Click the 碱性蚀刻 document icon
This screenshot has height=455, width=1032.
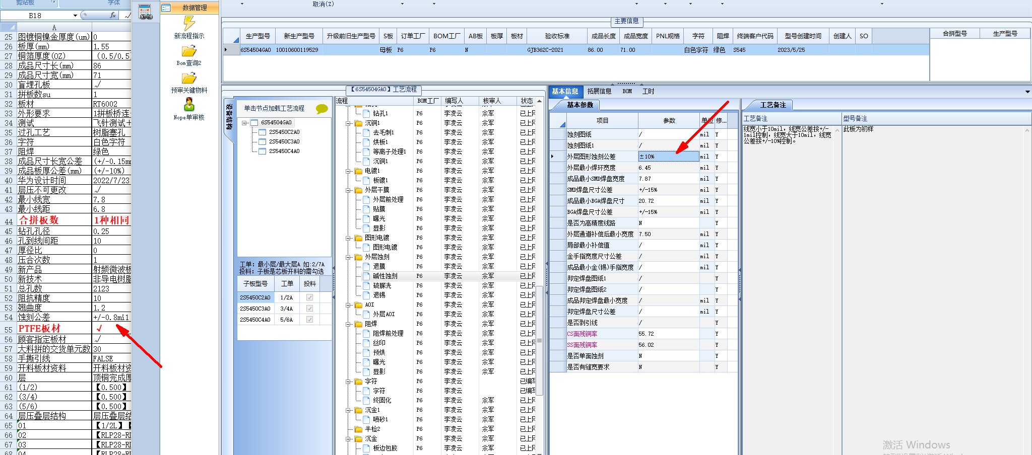point(366,276)
